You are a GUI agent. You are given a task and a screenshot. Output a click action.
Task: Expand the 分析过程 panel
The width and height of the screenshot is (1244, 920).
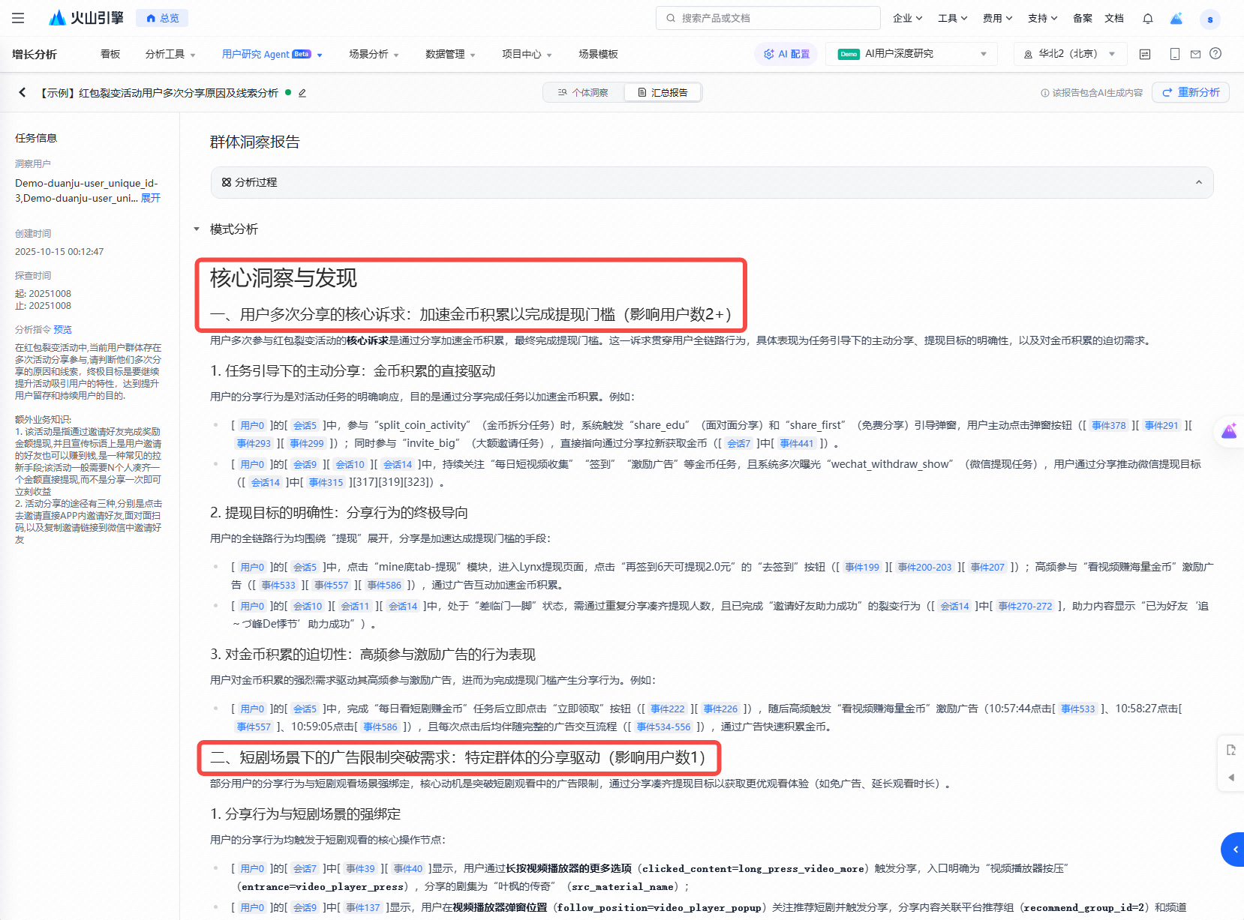point(712,182)
